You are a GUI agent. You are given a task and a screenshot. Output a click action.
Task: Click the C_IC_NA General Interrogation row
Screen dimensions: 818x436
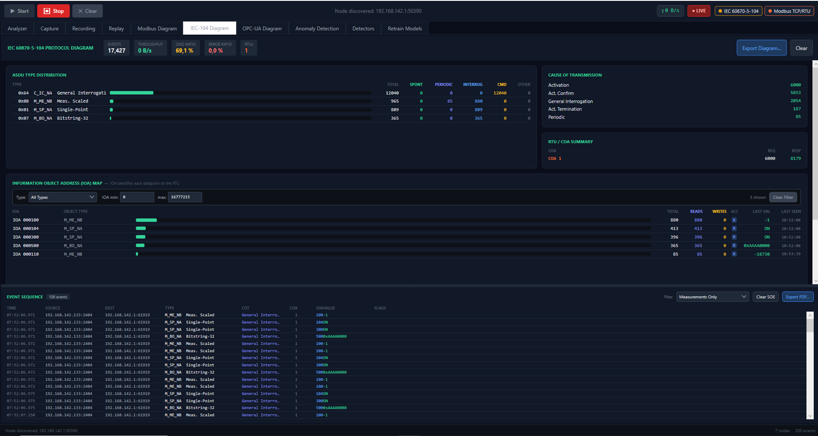click(271, 93)
